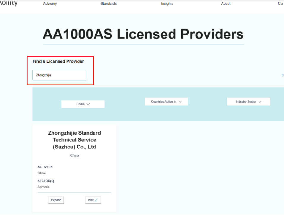Click the external link icon on Visit

tap(96, 200)
